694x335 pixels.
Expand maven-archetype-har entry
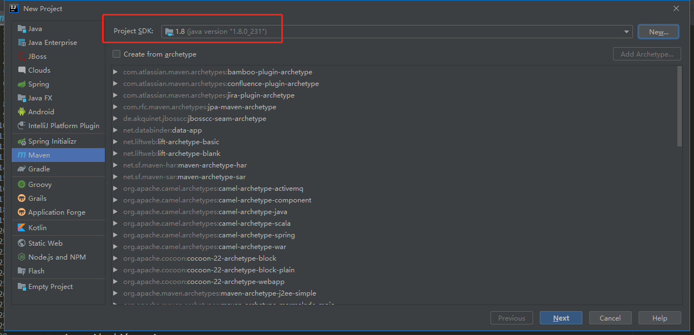coord(115,165)
